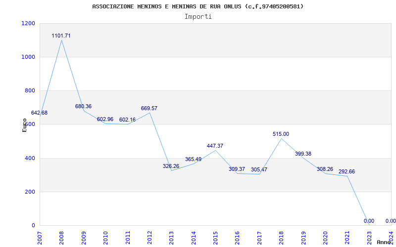Select the 400 y-axis tick
This screenshot has width=396, height=247.
(30, 158)
